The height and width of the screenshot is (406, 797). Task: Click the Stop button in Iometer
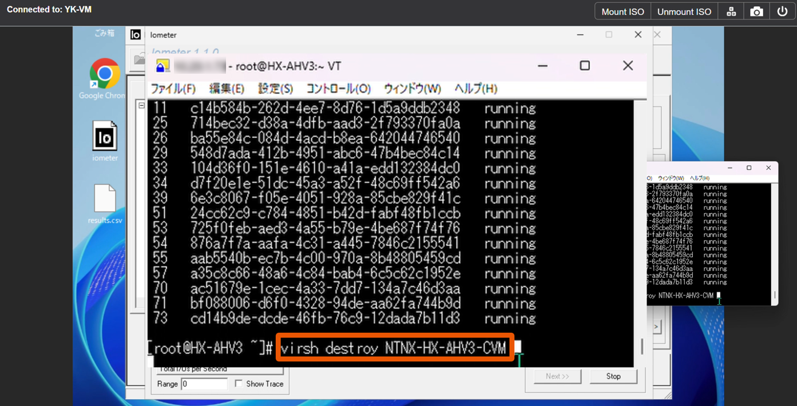(613, 376)
